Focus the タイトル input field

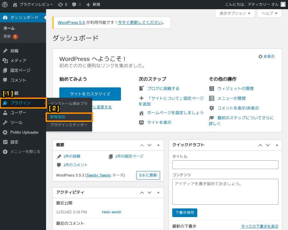click(225, 165)
